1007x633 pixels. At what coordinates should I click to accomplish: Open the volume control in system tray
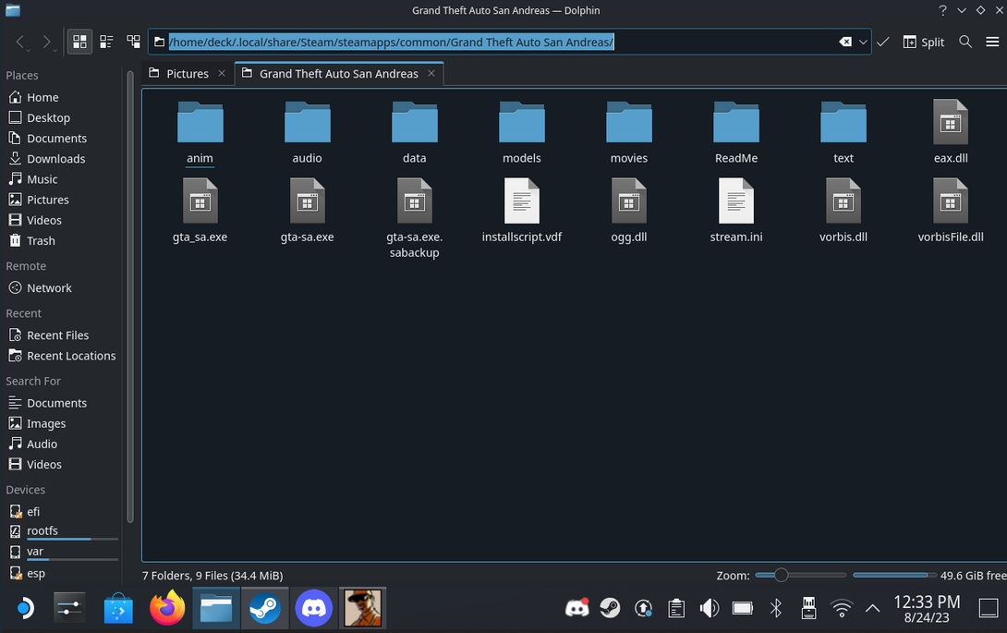709,608
